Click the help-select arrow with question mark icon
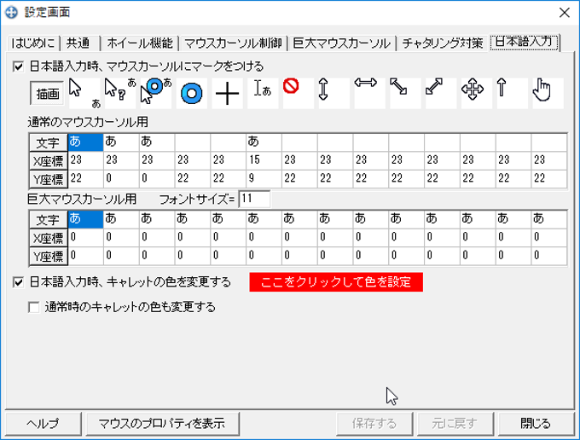The image size is (580, 440). 120,93
